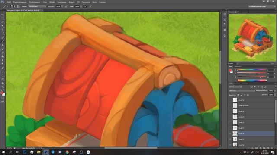The width and height of the screenshot is (277, 155).
Task: Toggle lock transparent pixels
Action: 238,95
